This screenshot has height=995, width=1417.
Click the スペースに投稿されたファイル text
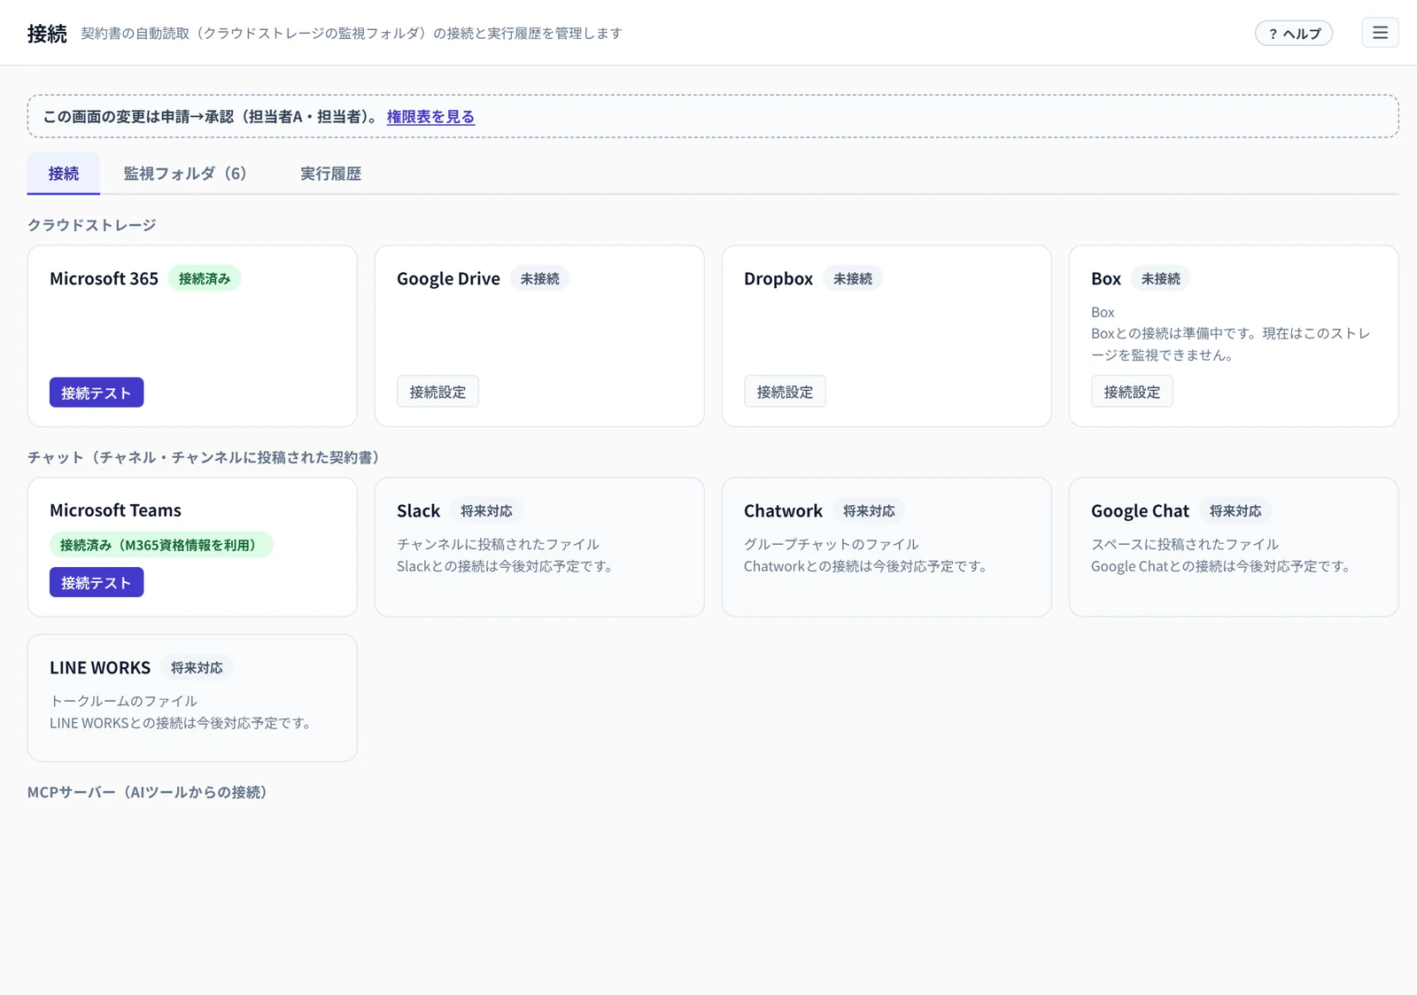pyautogui.click(x=1185, y=544)
